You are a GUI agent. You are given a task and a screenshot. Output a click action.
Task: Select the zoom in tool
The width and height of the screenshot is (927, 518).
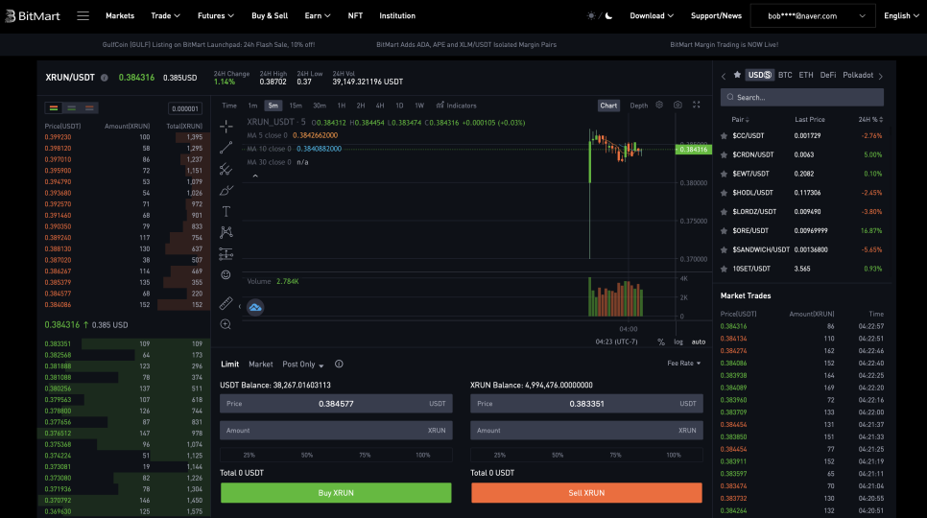pos(226,324)
